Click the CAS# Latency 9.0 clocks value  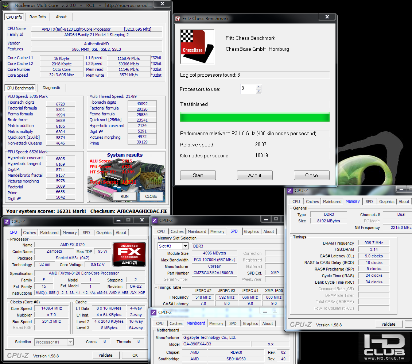point(374,256)
